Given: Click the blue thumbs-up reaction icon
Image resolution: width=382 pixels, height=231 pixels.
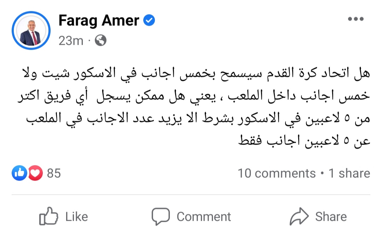Looking at the screenshot, I should tap(19, 173).
